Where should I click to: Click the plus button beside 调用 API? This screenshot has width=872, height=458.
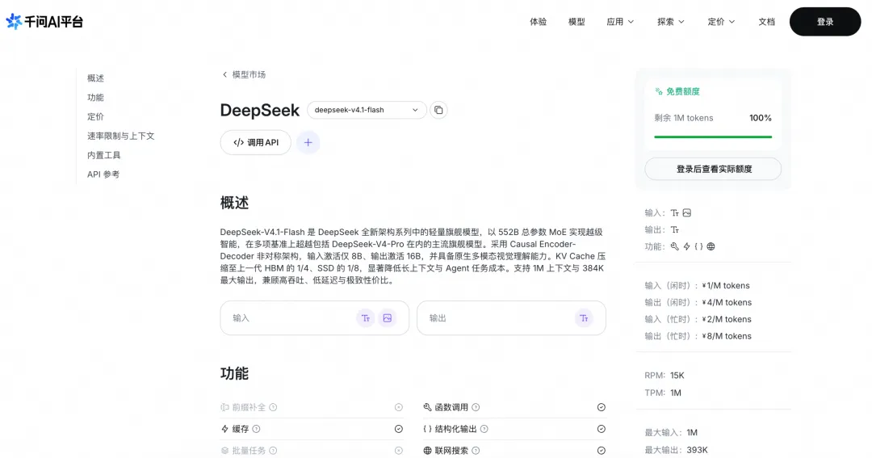pos(308,142)
